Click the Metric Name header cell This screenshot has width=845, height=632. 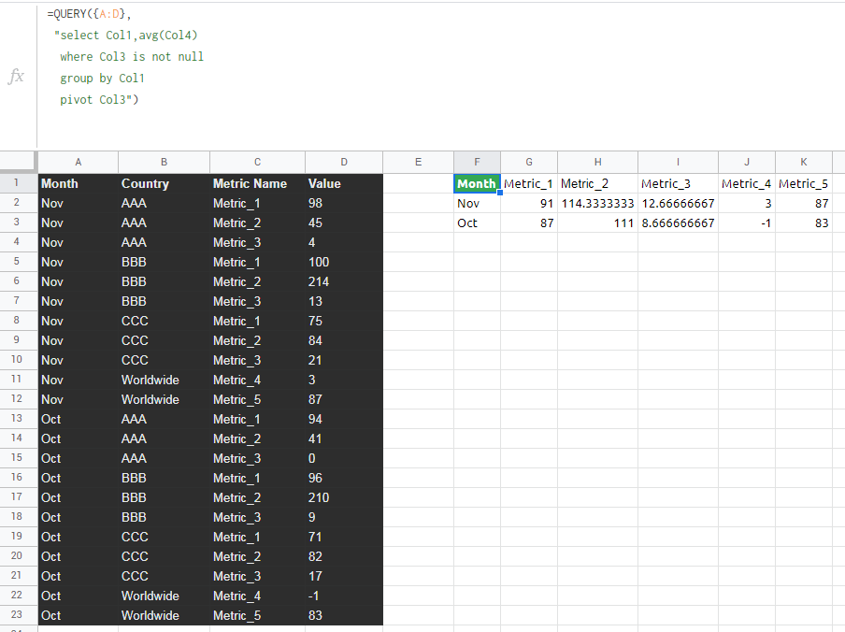click(x=258, y=183)
